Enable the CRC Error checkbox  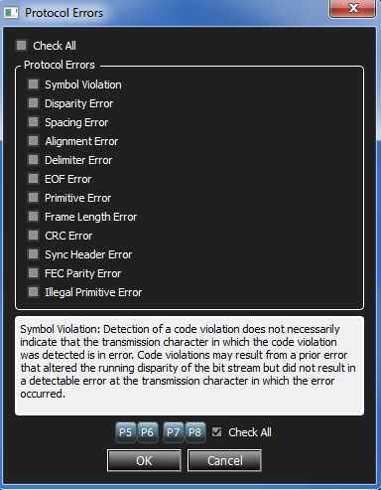tap(33, 236)
